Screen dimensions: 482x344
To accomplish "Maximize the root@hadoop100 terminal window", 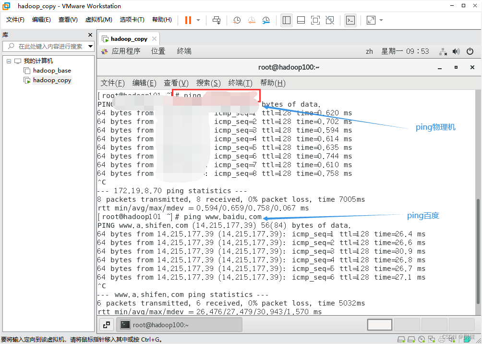I will tap(456, 67).
